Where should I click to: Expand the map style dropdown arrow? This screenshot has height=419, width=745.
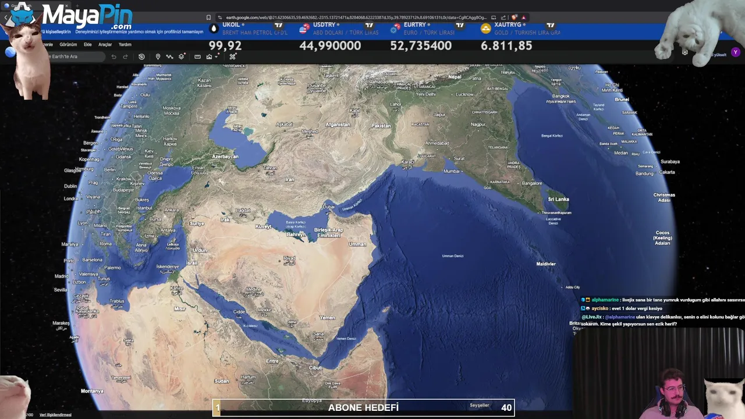[x=217, y=56]
